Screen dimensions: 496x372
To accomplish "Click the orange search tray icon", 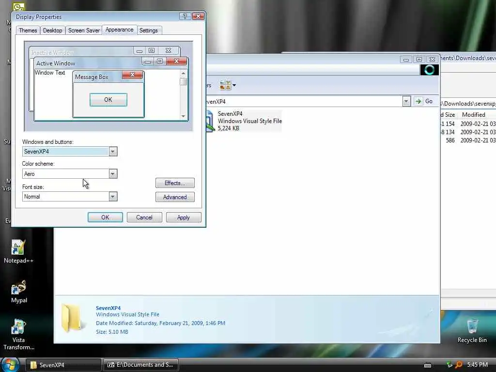I will (458, 365).
